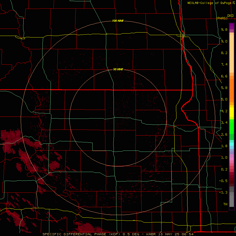Click the 5.8 scale value
236x236 pixels.
click(224, 88)
